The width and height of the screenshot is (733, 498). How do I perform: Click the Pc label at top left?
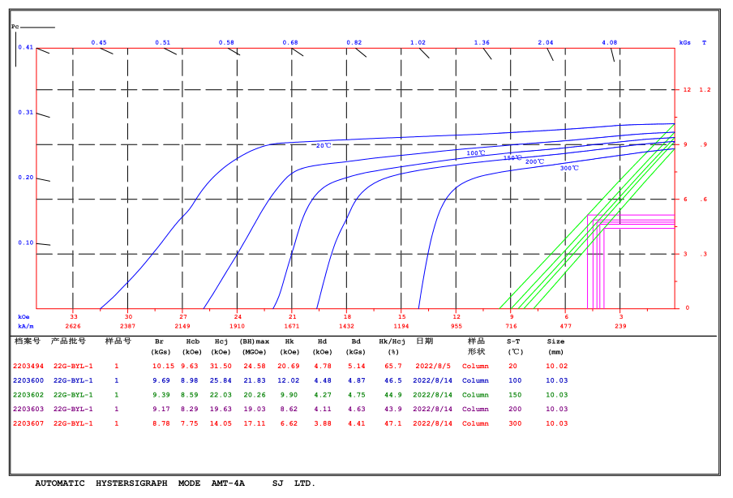click(15, 27)
